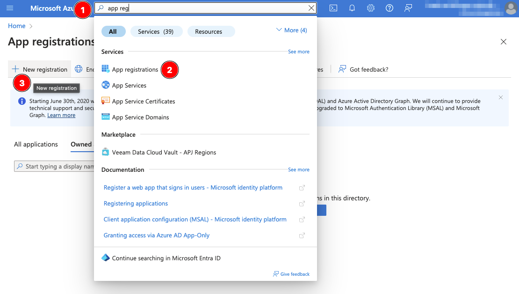The height and width of the screenshot is (294, 519).
Task: Open App Services search result
Action: coord(129,85)
